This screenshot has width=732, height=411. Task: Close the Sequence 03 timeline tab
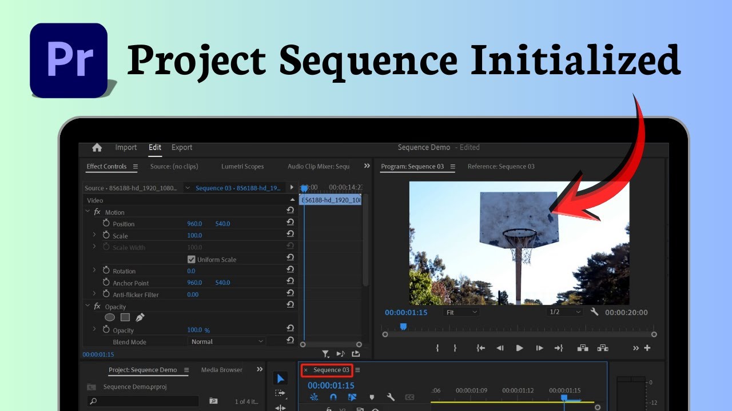coord(305,370)
